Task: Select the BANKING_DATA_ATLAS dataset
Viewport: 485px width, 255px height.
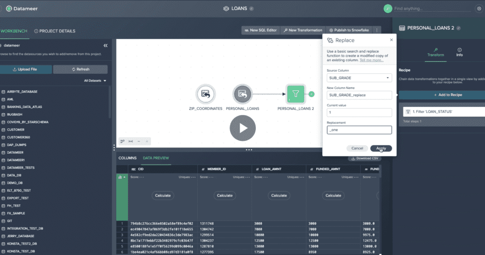Action: point(24,107)
